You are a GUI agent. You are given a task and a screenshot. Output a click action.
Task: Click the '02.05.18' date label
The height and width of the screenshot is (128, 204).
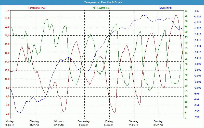[x=59, y=125]
